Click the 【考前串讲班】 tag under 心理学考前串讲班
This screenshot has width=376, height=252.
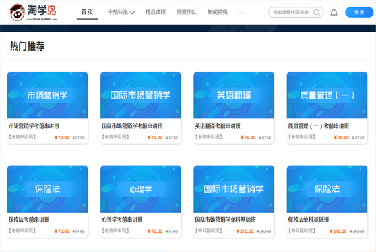(x=115, y=231)
